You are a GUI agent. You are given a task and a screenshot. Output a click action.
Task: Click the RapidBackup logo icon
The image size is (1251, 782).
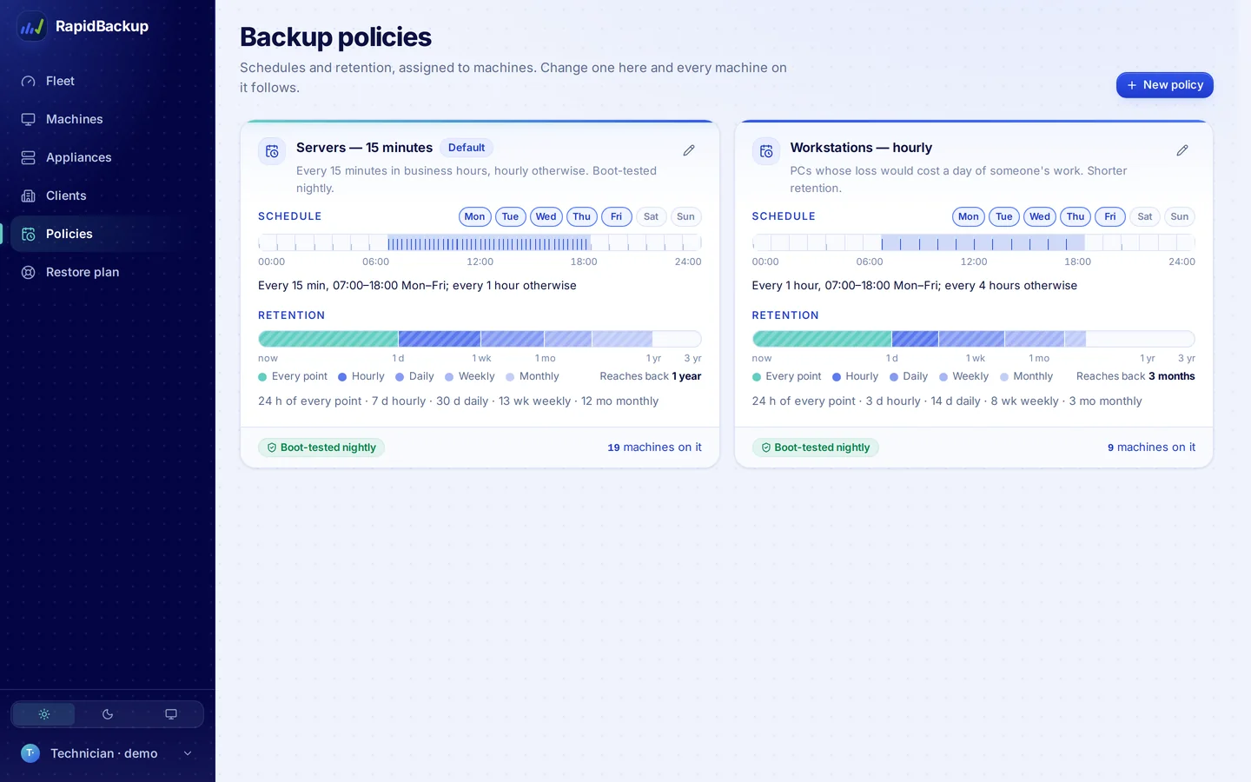[x=32, y=26]
